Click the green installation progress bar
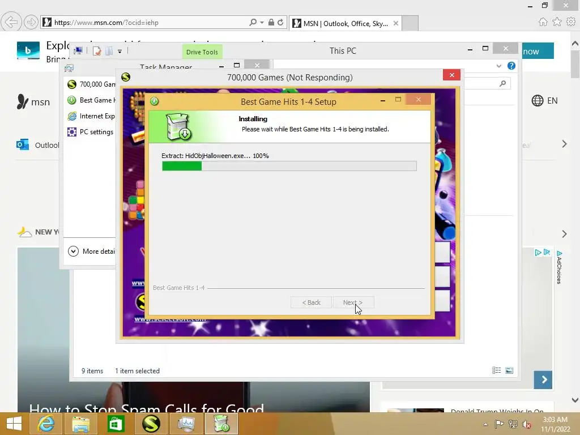Screen dimensions: 580x435 (x=289, y=166)
